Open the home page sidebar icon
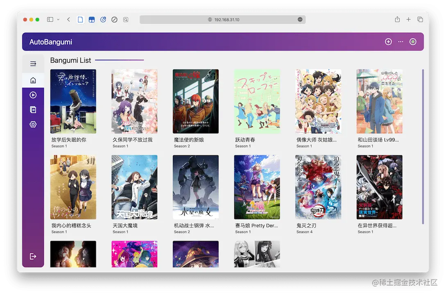446x295 pixels. (33, 80)
